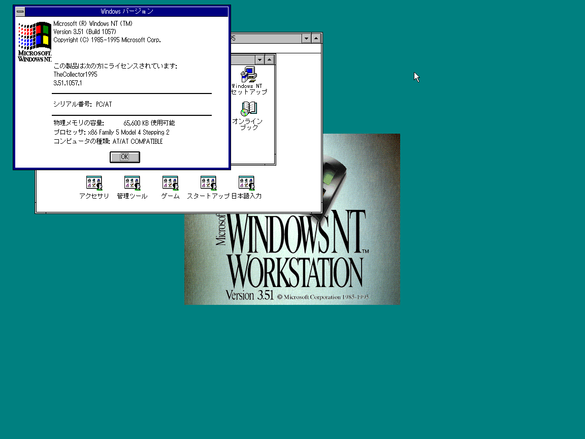Maximize the inner group window
This screenshot has width=585, height=439.
pos(269,60)
